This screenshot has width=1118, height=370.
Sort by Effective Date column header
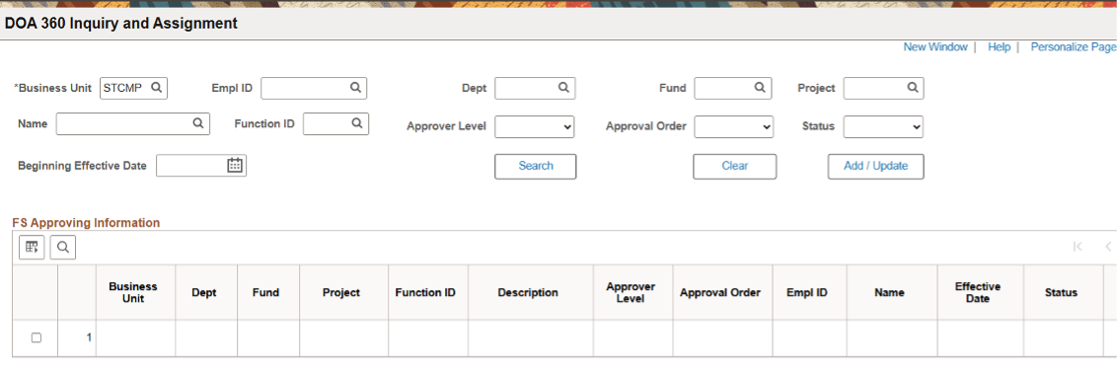(x=978, y=292)
